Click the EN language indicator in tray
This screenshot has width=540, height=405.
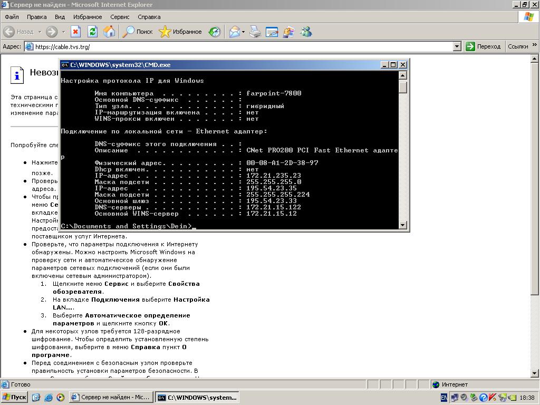[x=444, y=398]
